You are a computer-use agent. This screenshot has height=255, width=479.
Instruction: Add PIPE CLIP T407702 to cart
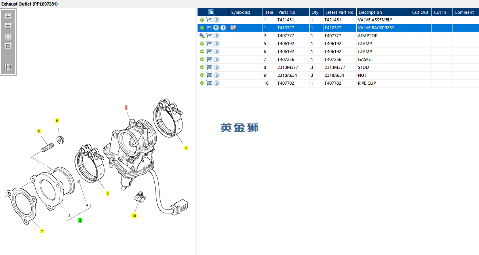click(x=209, y=83)
